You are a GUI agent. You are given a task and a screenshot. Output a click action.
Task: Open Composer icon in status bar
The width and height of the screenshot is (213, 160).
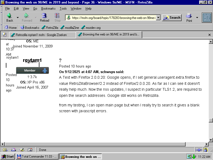coord(22,150)
